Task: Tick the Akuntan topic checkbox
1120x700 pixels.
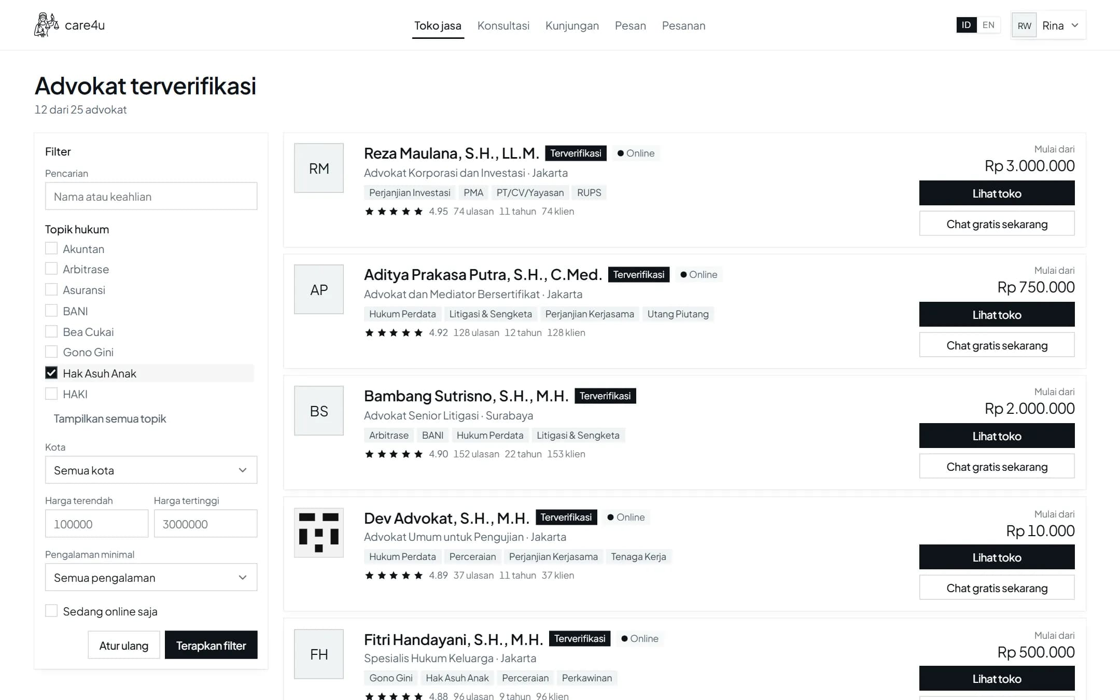Action: tap(51, 248)
